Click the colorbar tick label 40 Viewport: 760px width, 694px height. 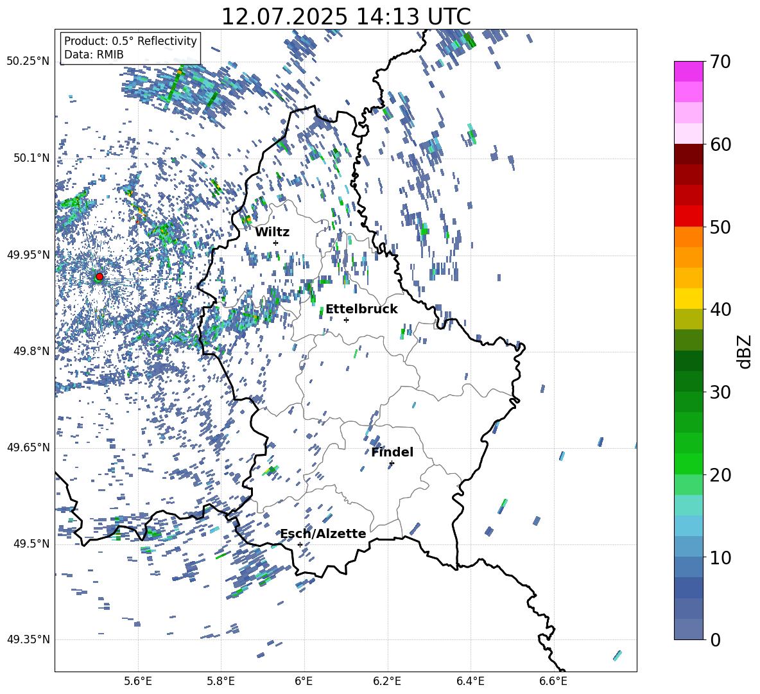pos(720,309)
